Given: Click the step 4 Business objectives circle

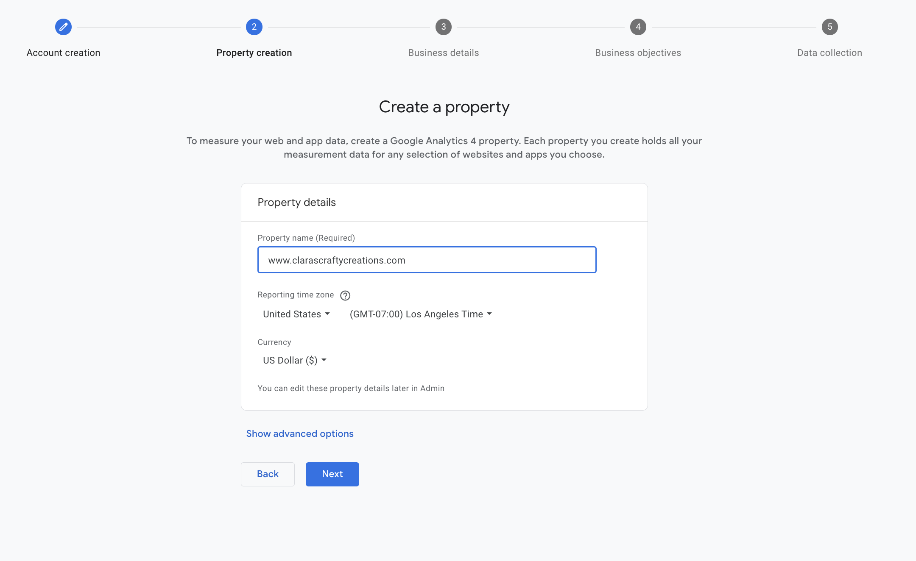Looking at the screenshot, I should (638, 27).
